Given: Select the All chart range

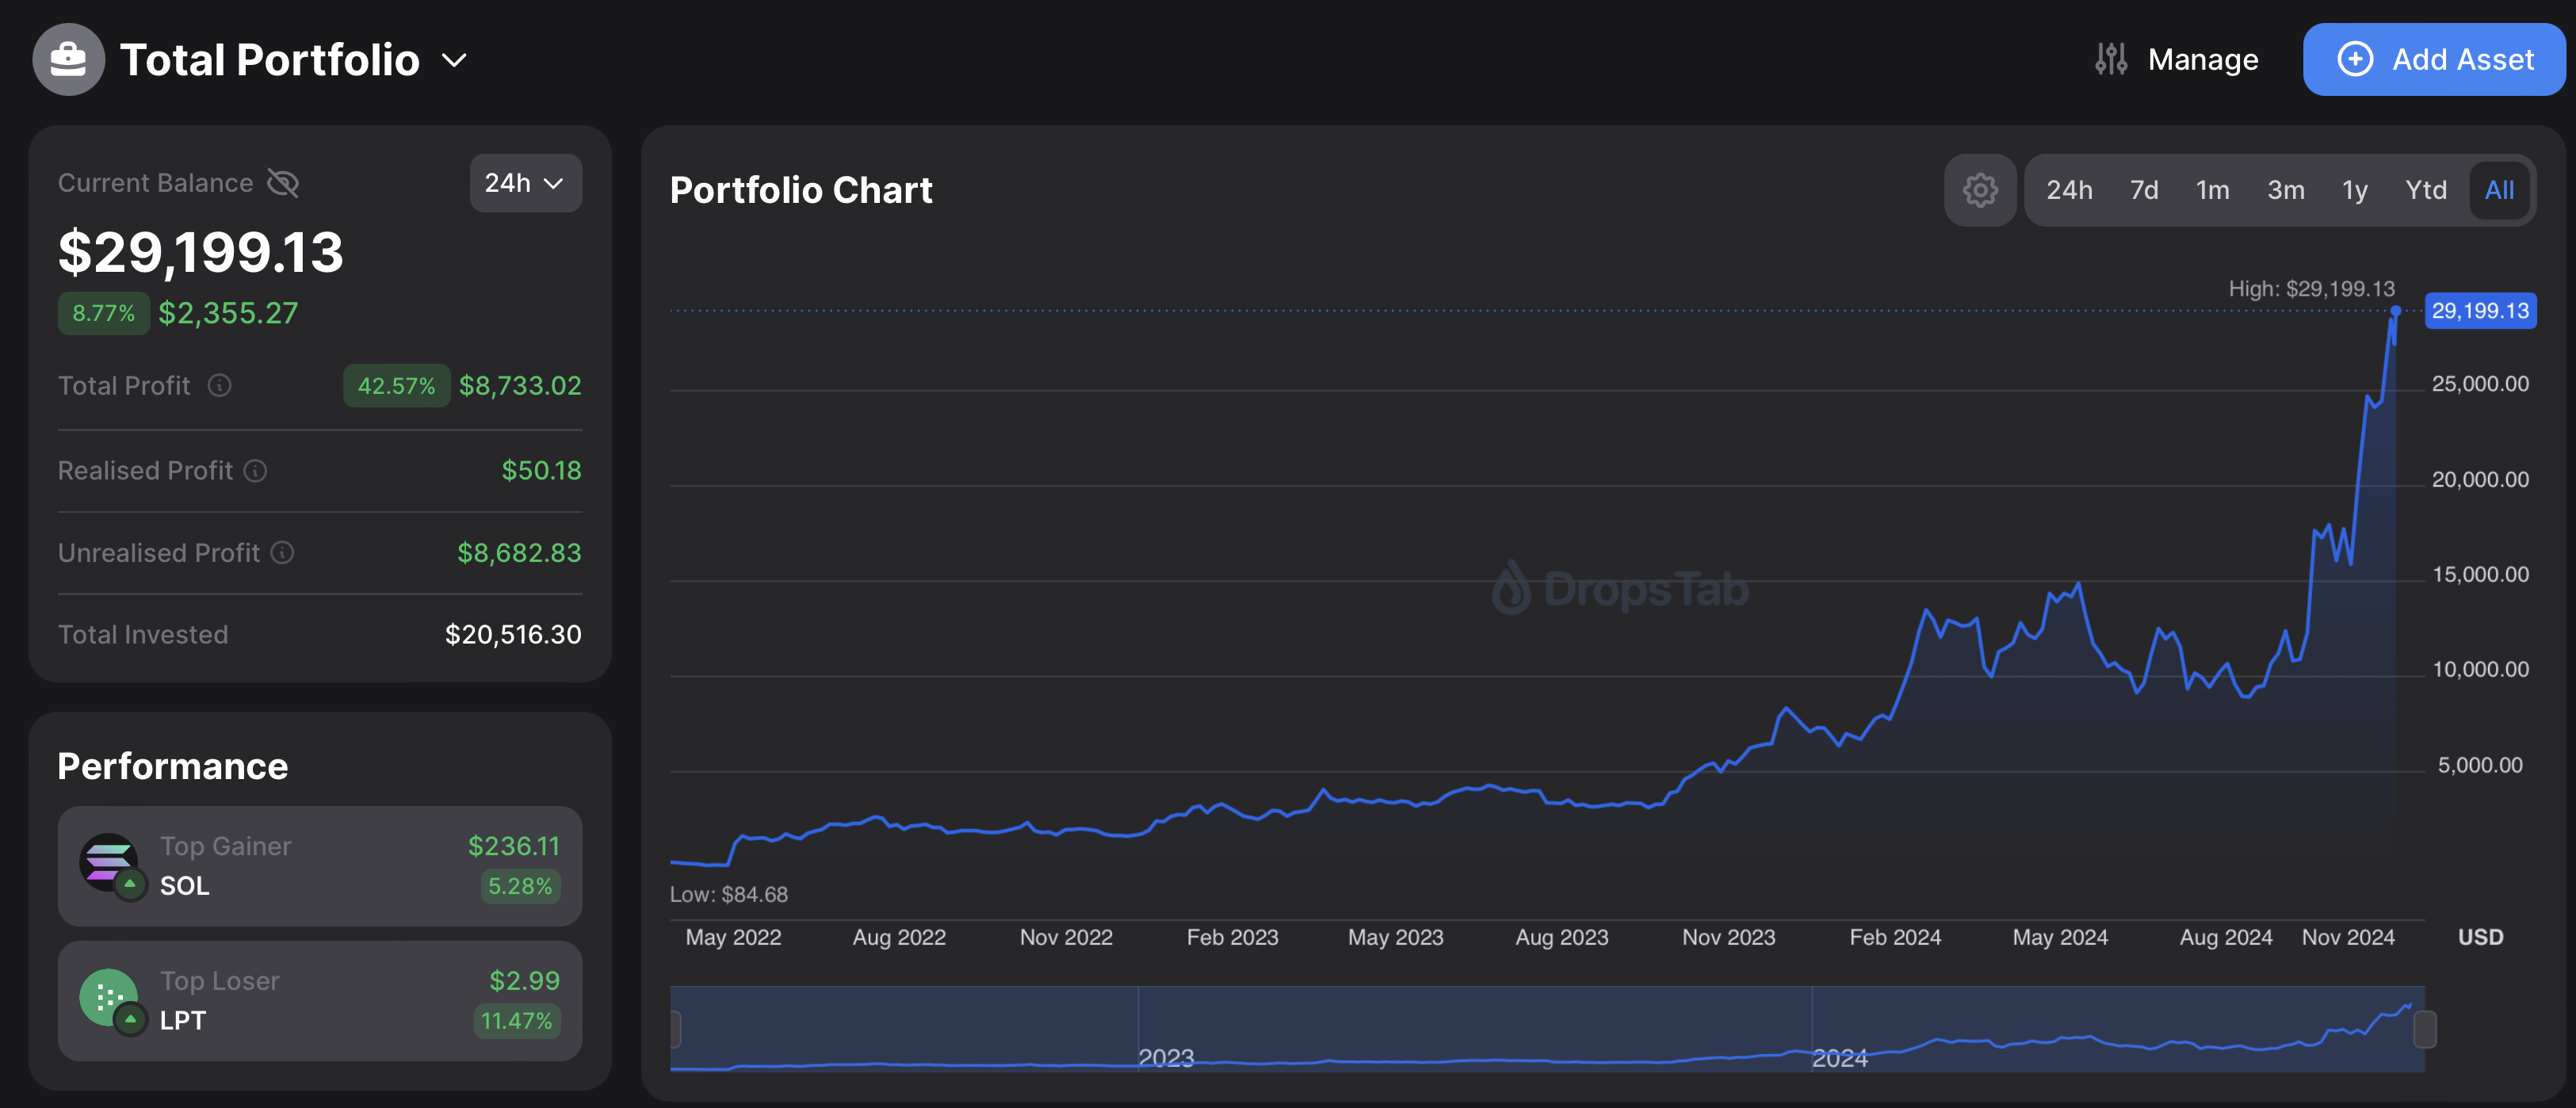Looking at the screenshot, I should point(2498,190).
